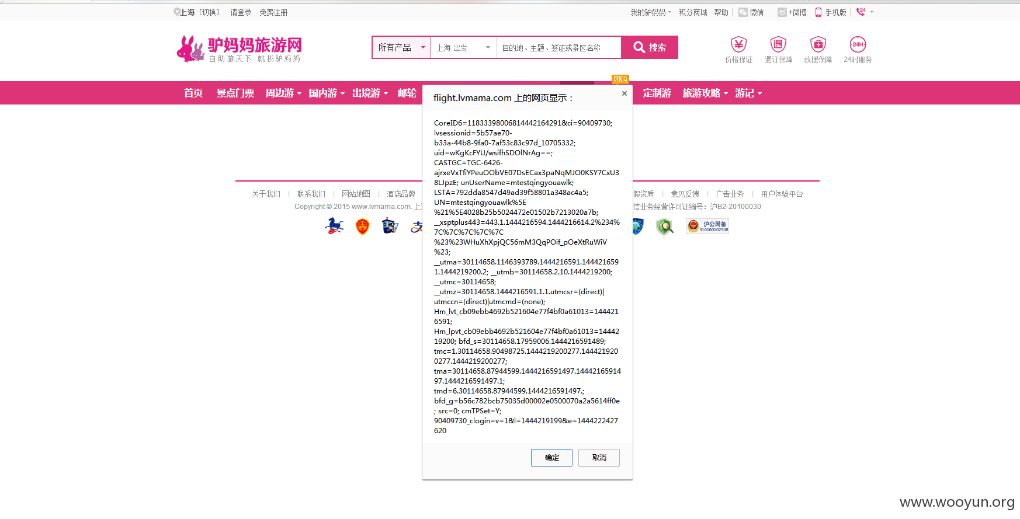The image size is (1020, 519).
Task: Click the rescue guarantee (救援保障) icon
Action: (x=818, y=44)
